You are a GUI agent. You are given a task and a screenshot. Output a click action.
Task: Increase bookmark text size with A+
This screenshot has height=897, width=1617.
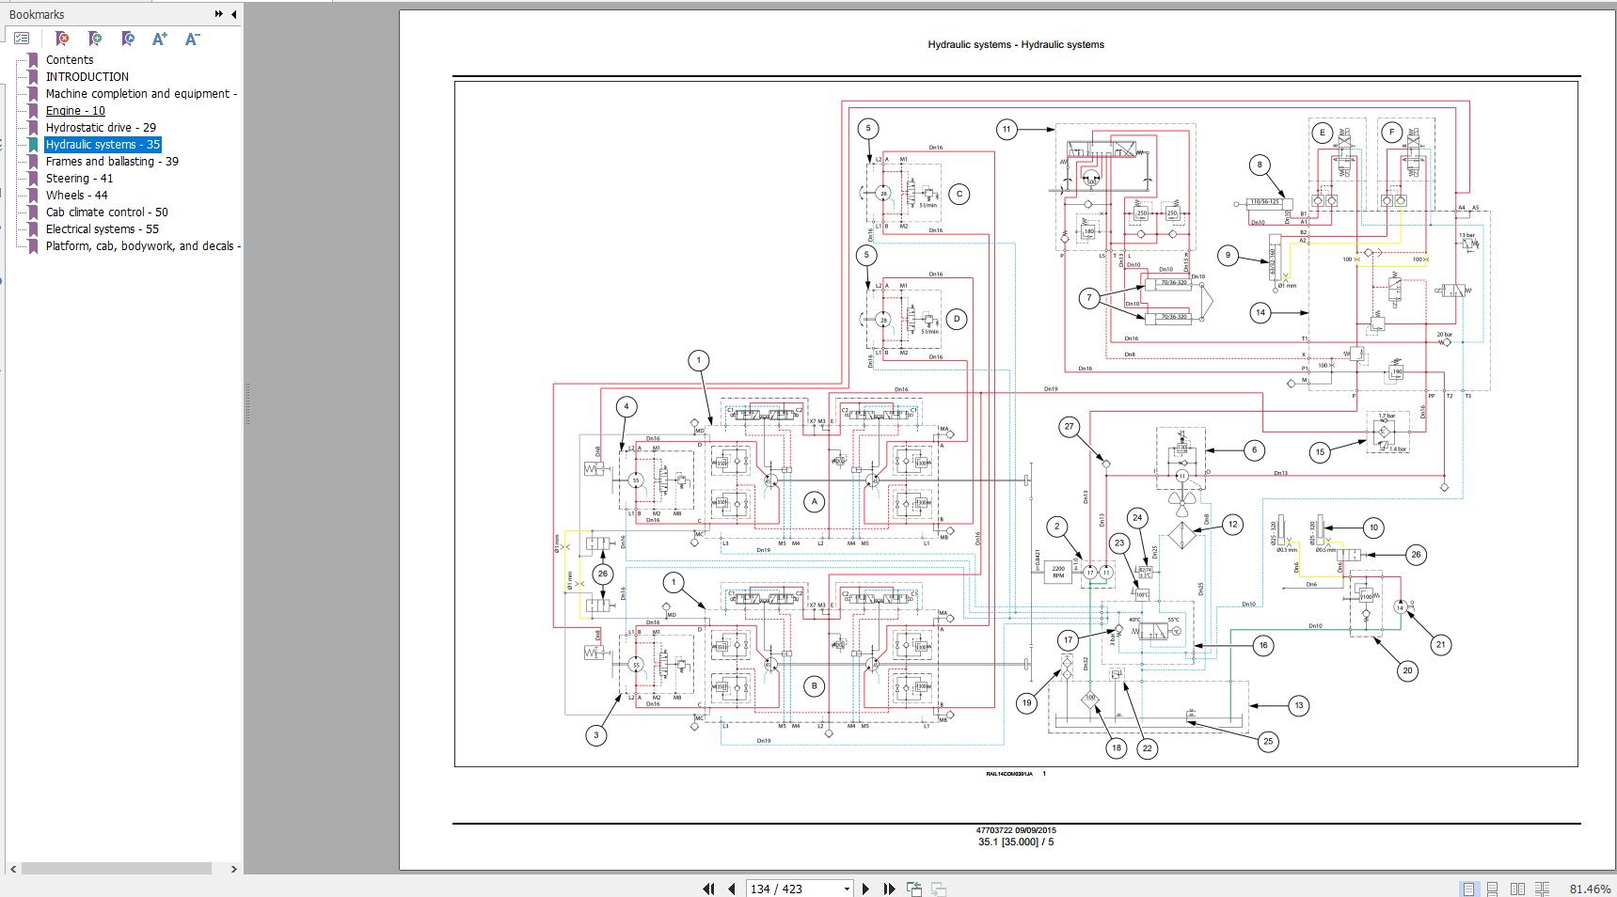pyautogui.click(x=160, y=39)
